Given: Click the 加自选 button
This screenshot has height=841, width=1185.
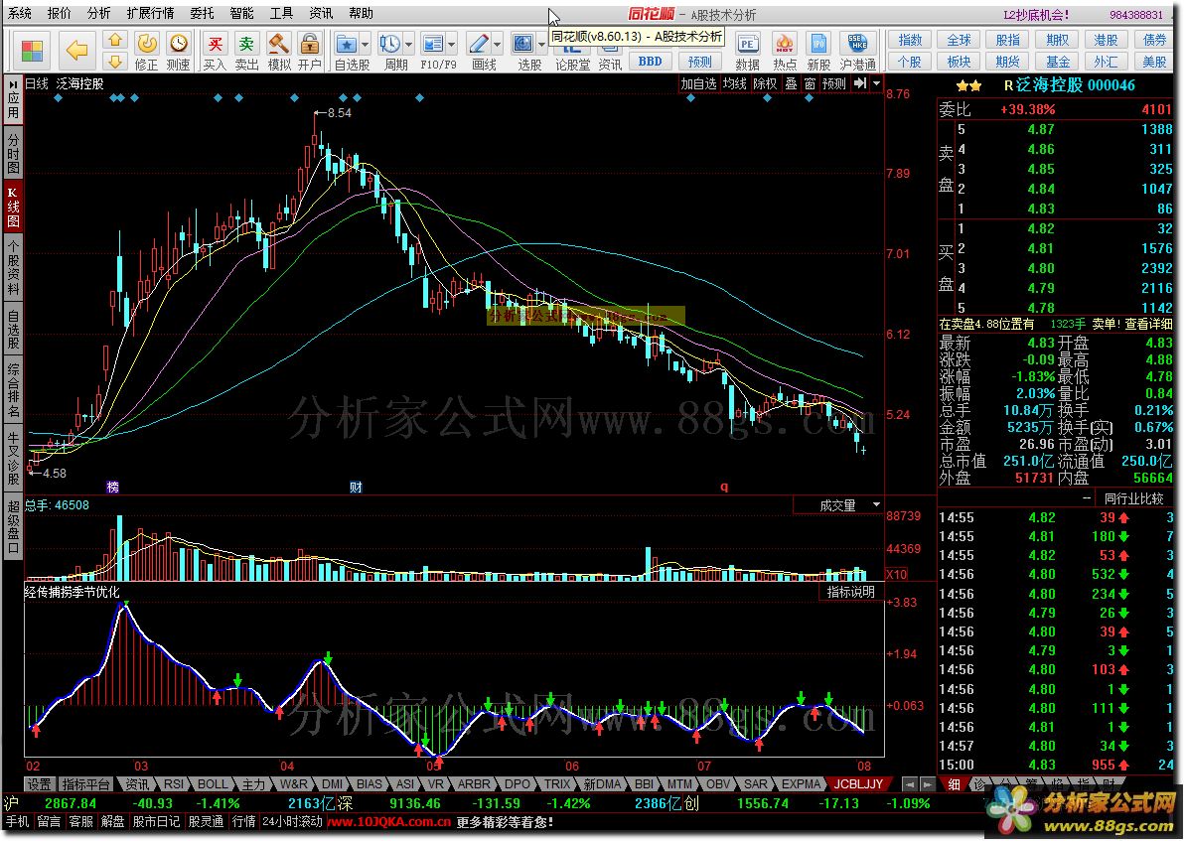Looking at the screenshot, I should click(698, 83).
